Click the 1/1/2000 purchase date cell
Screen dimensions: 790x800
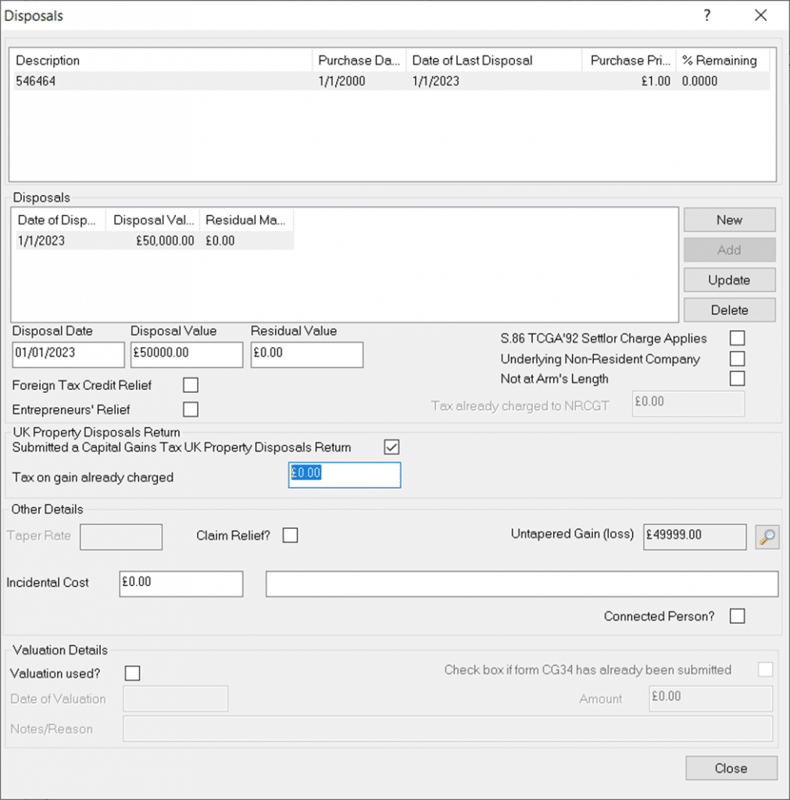(x=341, y=81)
